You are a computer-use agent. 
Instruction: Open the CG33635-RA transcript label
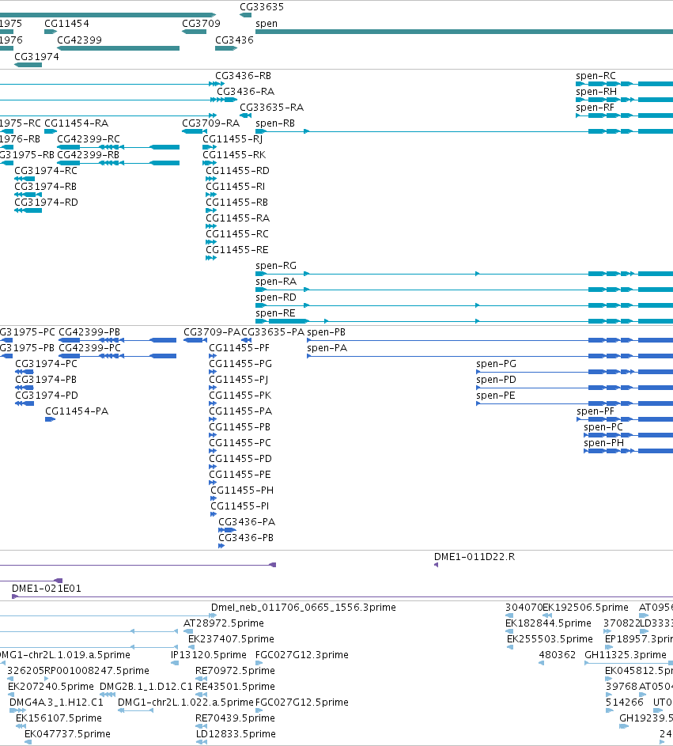coord(271,108)
